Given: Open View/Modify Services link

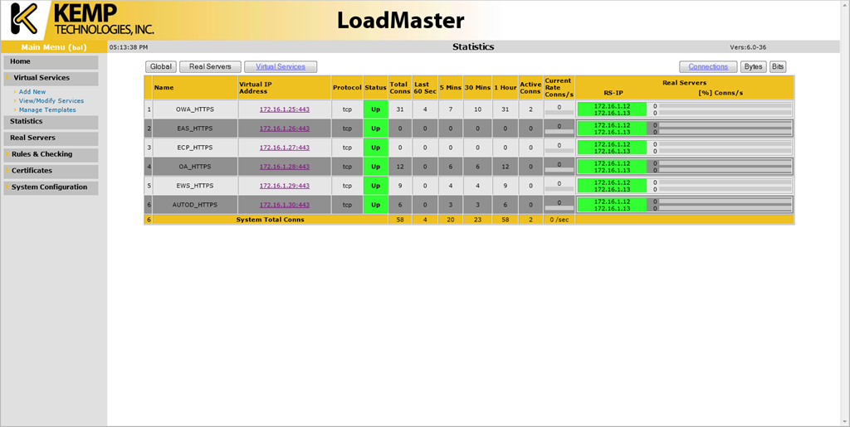Looking at the screenshot, I should pyautogui.click(x=51, y=100).
